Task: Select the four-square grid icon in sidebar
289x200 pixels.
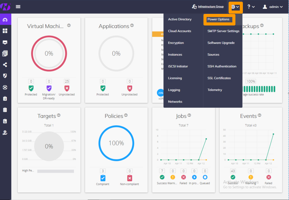Action: 5,31
